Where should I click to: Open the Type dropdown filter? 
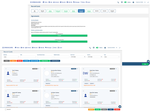[x=112, y=57]
